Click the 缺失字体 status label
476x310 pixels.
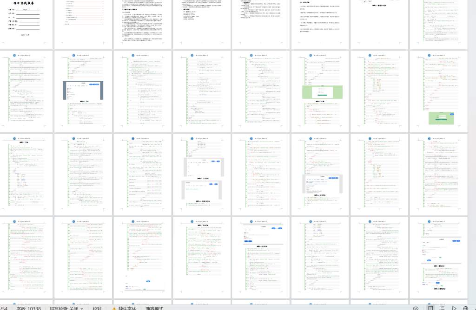pos(127,308)
